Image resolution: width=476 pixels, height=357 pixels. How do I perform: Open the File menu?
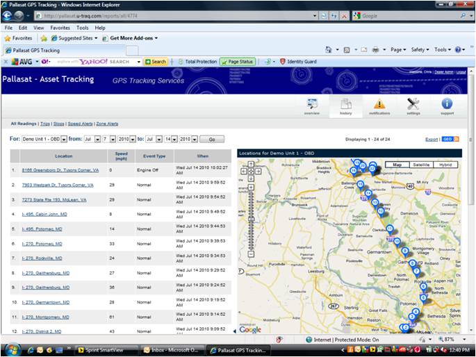coord(8,28)
